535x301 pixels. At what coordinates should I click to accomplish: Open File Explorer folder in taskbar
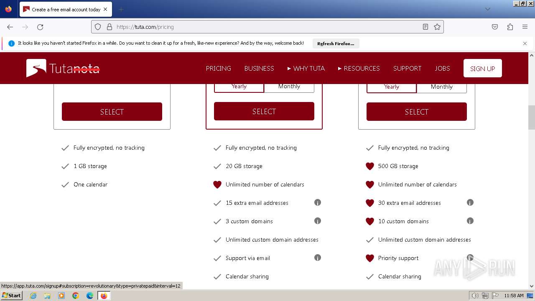click(x=47, y=296)
